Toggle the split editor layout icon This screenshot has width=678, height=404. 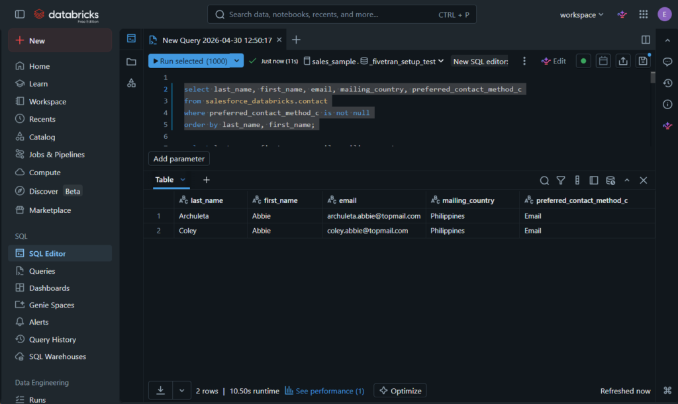coord(646,40)
